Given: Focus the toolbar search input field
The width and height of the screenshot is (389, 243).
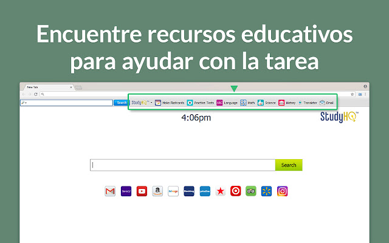Looking at the screenshot, I should point(66,103).
